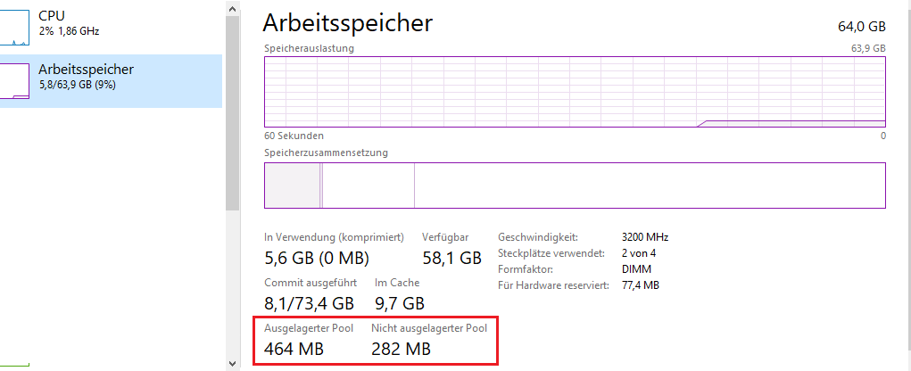Click the Ausgelagerter Pool 464 MB value
Screen dimensions: 911x371
coord(294,349)
